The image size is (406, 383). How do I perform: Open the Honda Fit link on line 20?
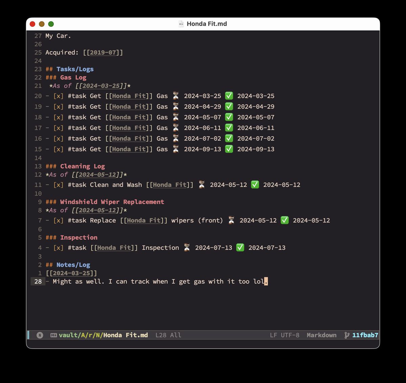point(129,96)
